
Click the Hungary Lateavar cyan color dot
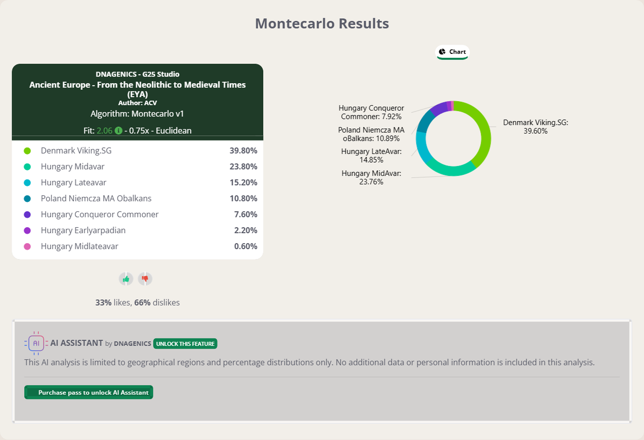tap(27, 183)
